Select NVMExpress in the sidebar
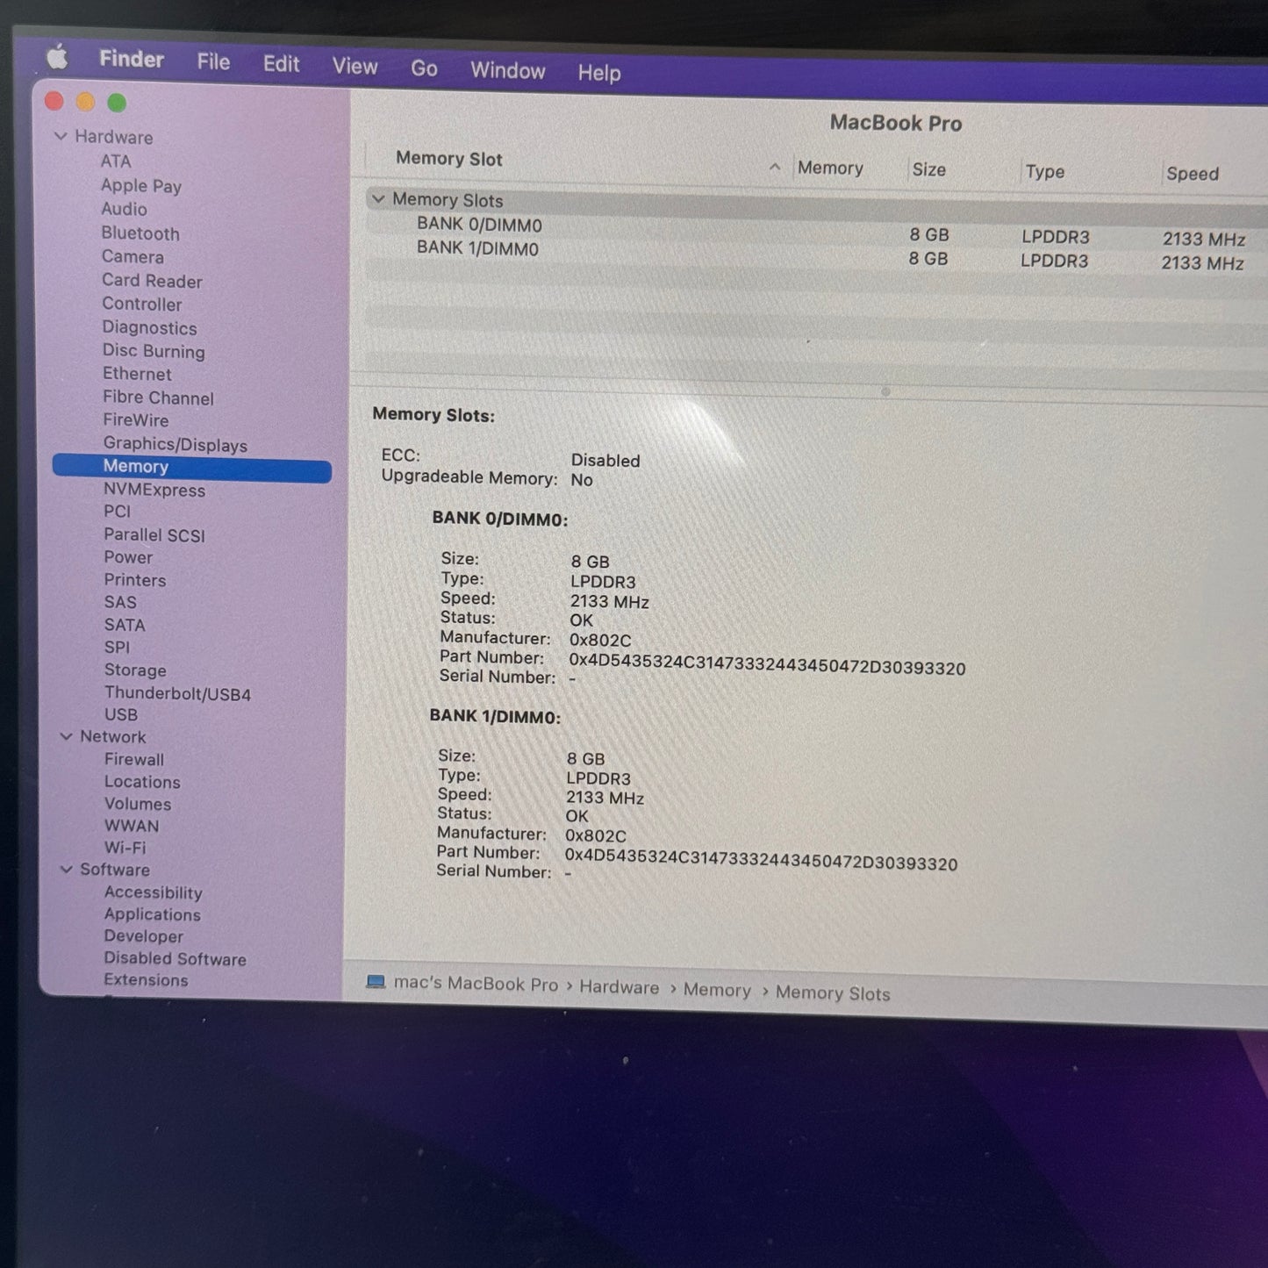The width and height of the screenshot is (1268, 1268). click(x=154, y=491)
